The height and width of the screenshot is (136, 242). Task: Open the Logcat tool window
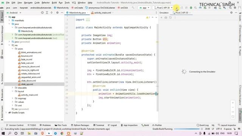click(112, 125)
